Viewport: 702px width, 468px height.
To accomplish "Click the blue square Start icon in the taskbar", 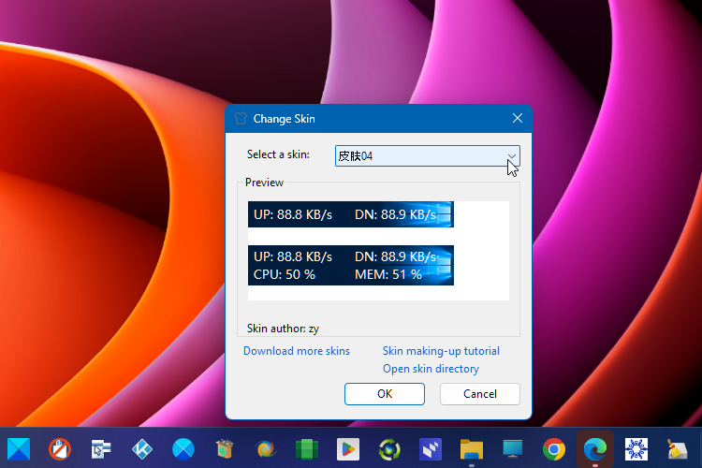I will click(x=19, y=448).
